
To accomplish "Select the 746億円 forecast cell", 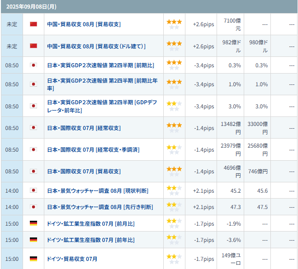I will coord(258,172).
